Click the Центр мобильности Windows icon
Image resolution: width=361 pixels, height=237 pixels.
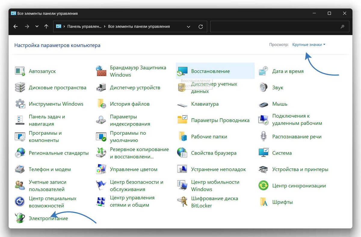coord(182,186)
